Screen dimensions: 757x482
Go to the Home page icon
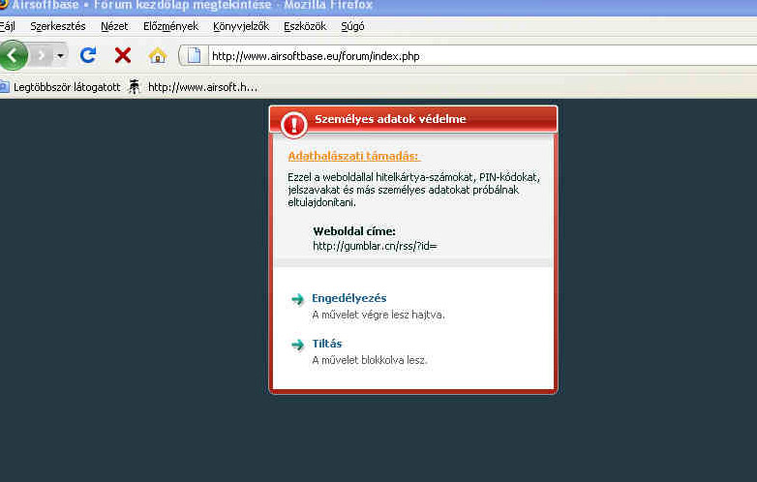coord(157,55)
